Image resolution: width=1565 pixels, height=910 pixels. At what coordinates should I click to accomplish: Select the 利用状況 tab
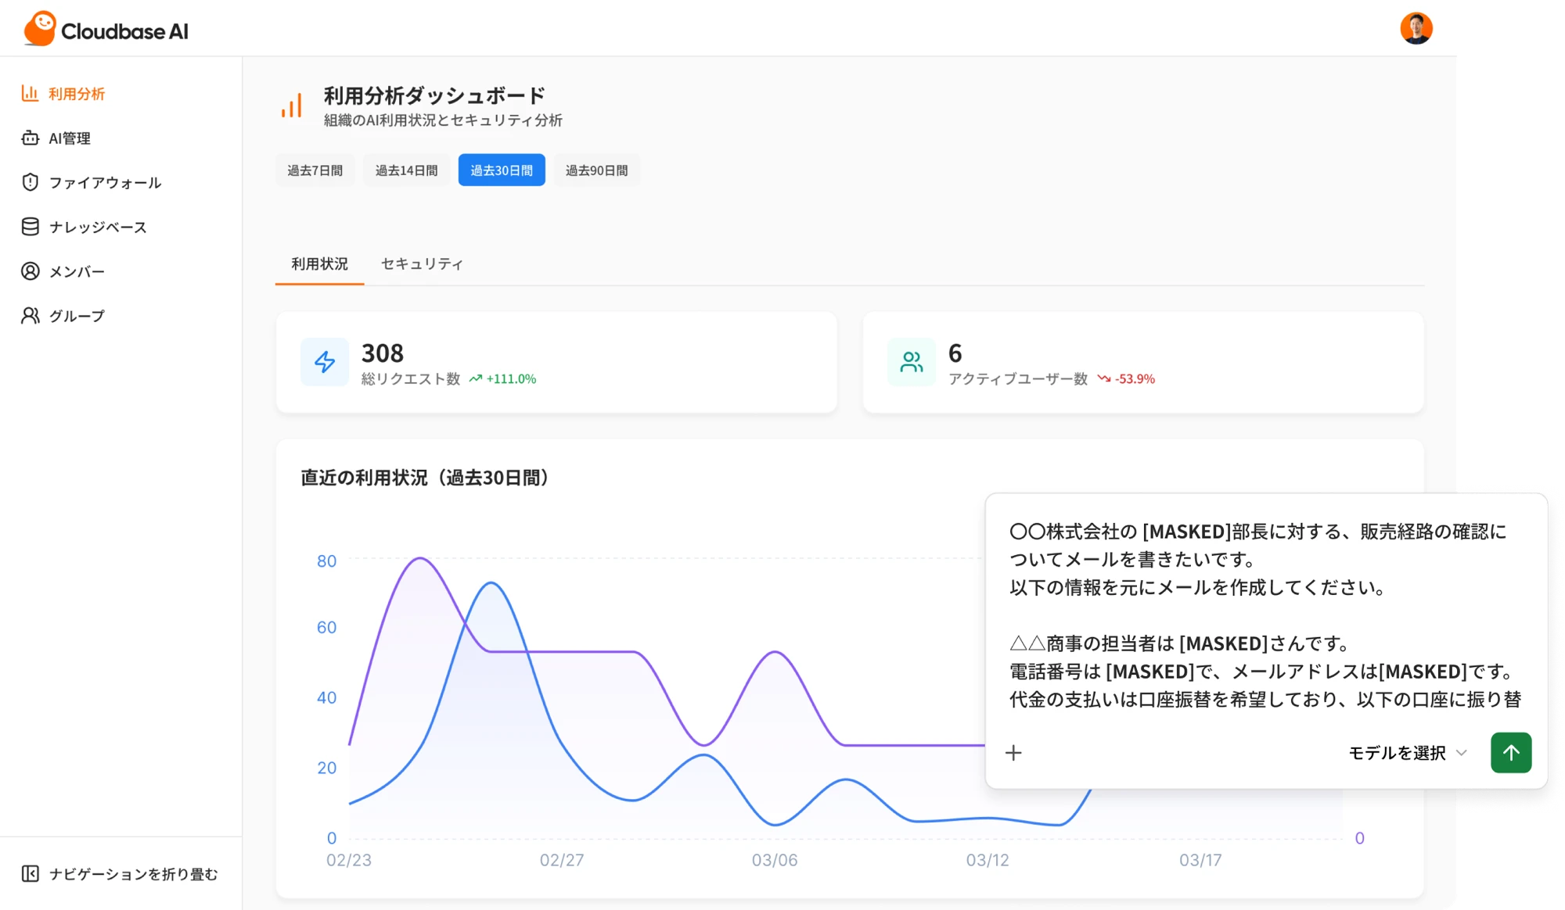(318, 264)
